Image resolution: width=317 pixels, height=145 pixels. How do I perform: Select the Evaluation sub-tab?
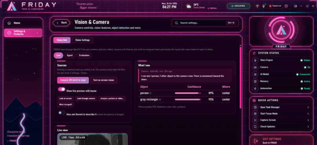[x=84, y=55]
